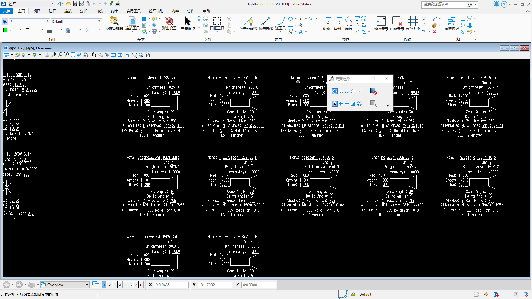Viewport: 532px width, 299px height.
Task: Open the 视图 ribbon tab
Action: (x=37, y=11)
